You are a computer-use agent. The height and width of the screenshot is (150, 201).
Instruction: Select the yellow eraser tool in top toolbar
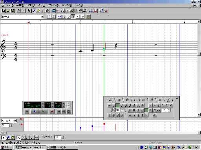tap(38, 11)
